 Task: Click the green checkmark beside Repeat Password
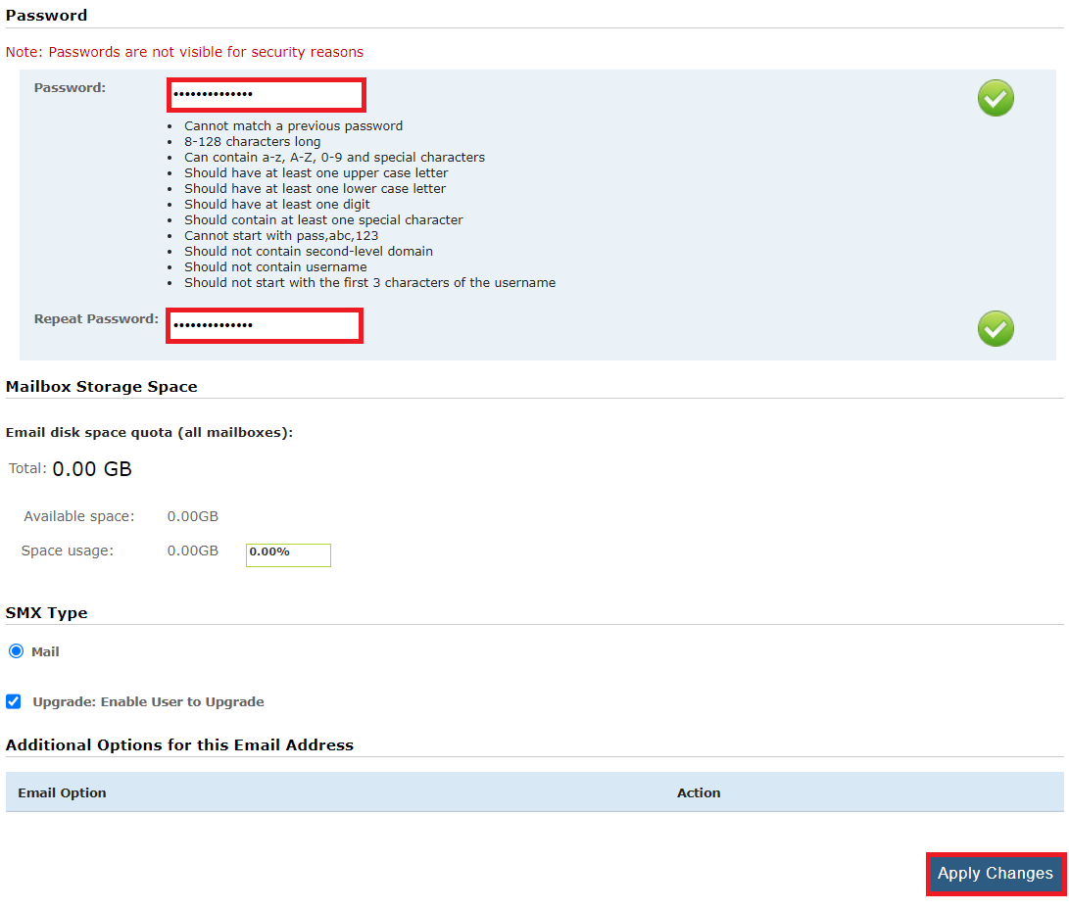click(x=996, y=329)
